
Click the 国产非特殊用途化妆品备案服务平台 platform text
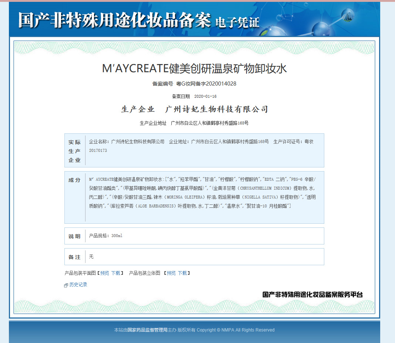(312, 294)
